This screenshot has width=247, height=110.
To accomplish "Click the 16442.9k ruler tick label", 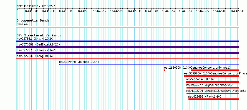I will click(x=237, y=11).
